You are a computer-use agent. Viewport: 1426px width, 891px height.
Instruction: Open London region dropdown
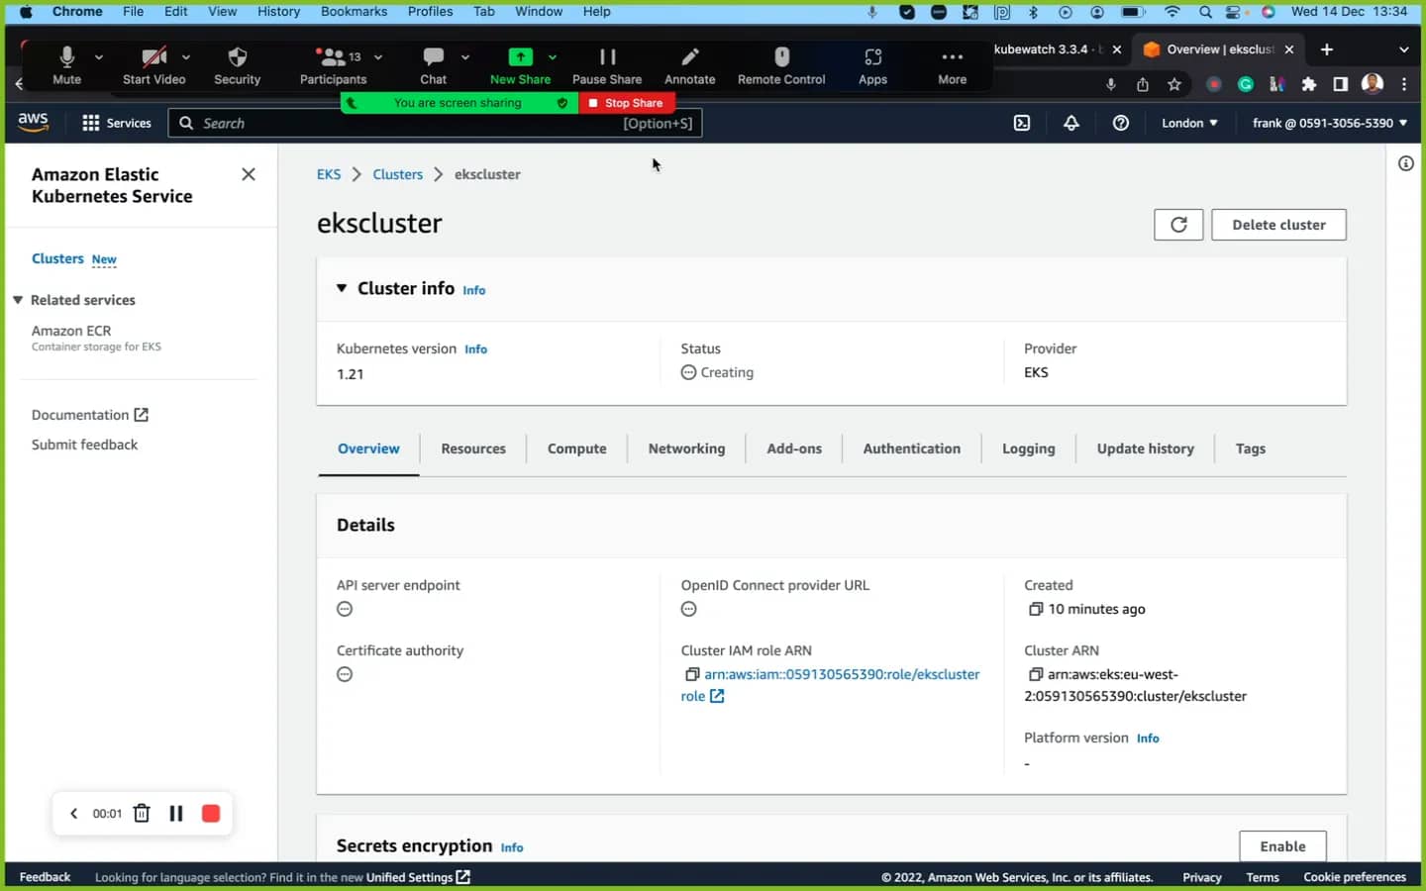(1189, 123)
